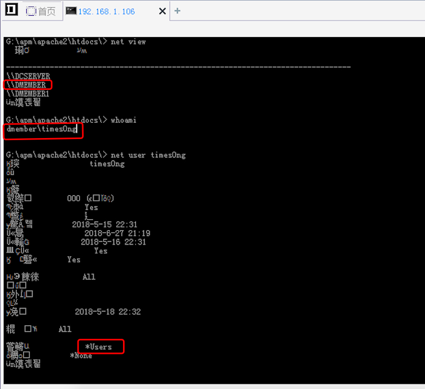The height and width of the screenshot is (389, 425).
Task: Click the 2018-6-27 21:19 date line
Action: pos(117,233)
